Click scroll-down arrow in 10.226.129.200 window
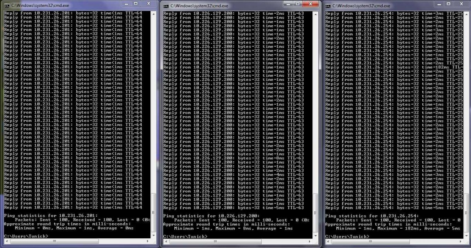This screenshot has height=248, width=471. coord(316,236)
